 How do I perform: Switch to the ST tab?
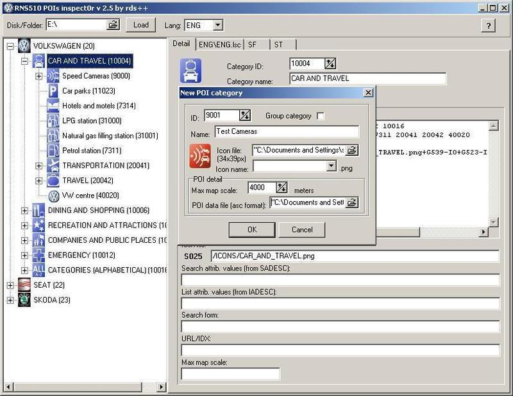[x=283, y=45]
